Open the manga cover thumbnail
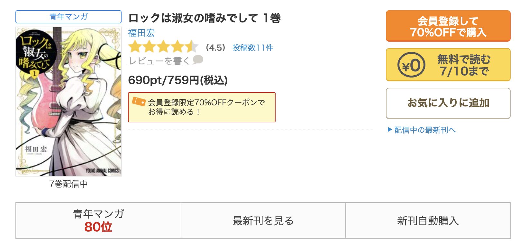Screen dimensions: 519x246 [x=68, y=102]
